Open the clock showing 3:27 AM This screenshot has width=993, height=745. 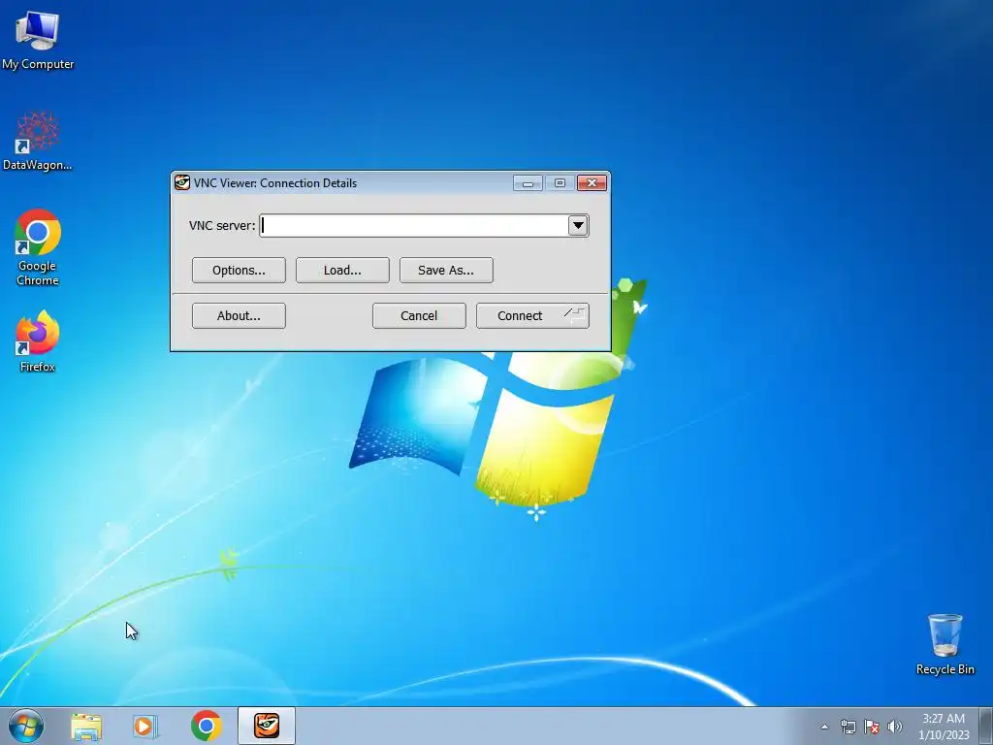click(944, 727)
